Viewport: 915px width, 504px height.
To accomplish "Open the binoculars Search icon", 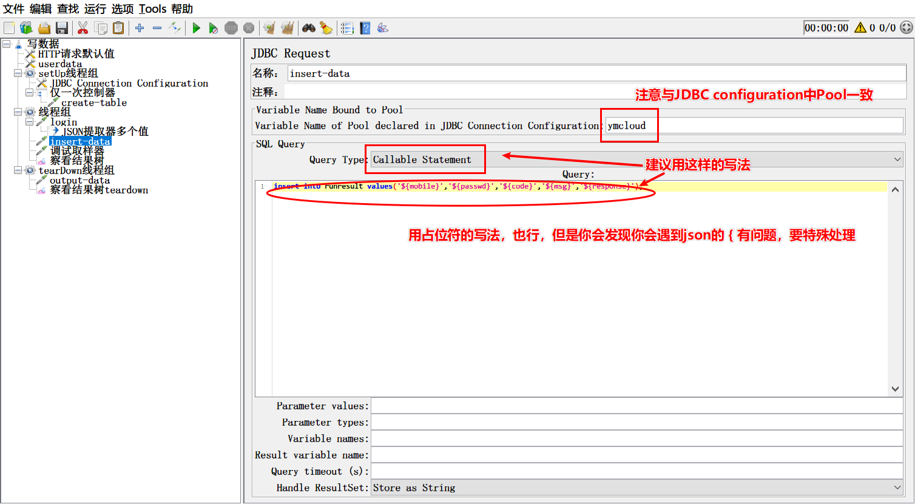I will (309, 28).
